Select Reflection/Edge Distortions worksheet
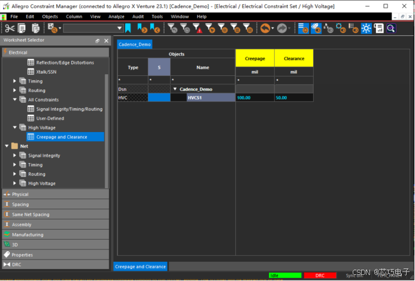 [65, 63]
